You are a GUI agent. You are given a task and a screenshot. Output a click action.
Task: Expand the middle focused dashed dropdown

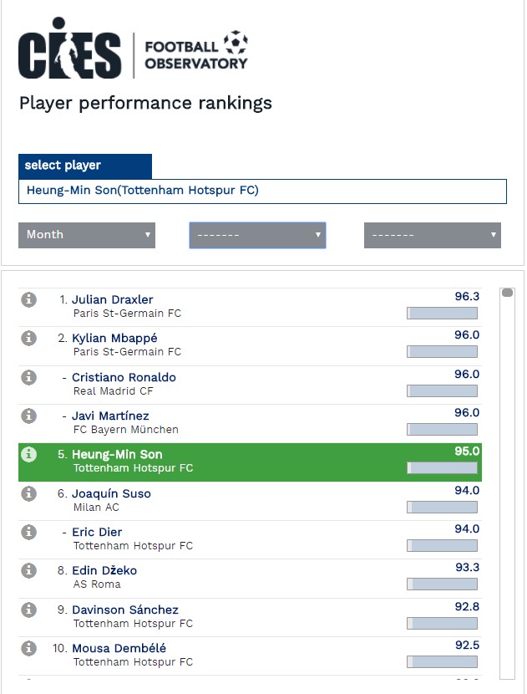click(257, 235)
